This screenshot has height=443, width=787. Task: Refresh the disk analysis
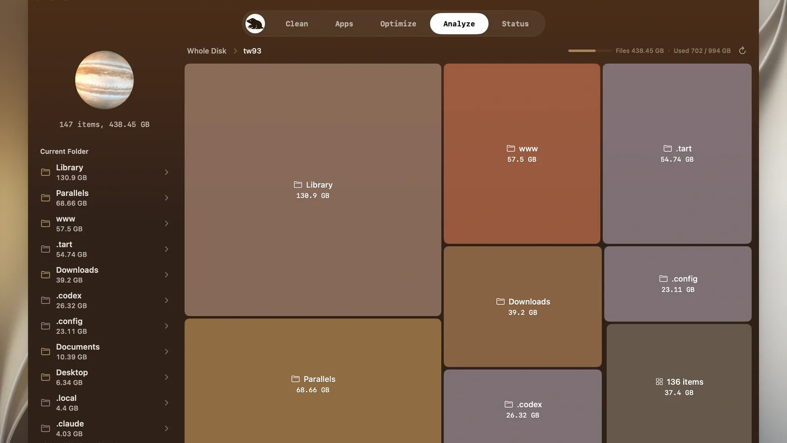(x=742, y=51)
